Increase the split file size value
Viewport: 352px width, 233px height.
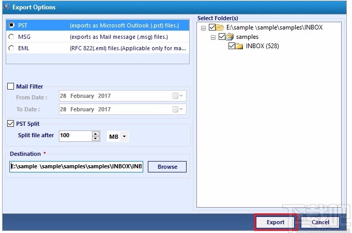[x=96, y=134]
